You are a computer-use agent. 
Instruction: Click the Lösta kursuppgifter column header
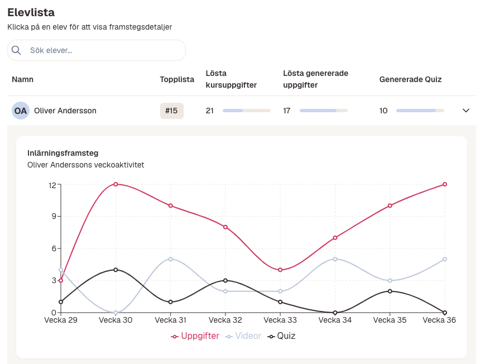(231, 79)
